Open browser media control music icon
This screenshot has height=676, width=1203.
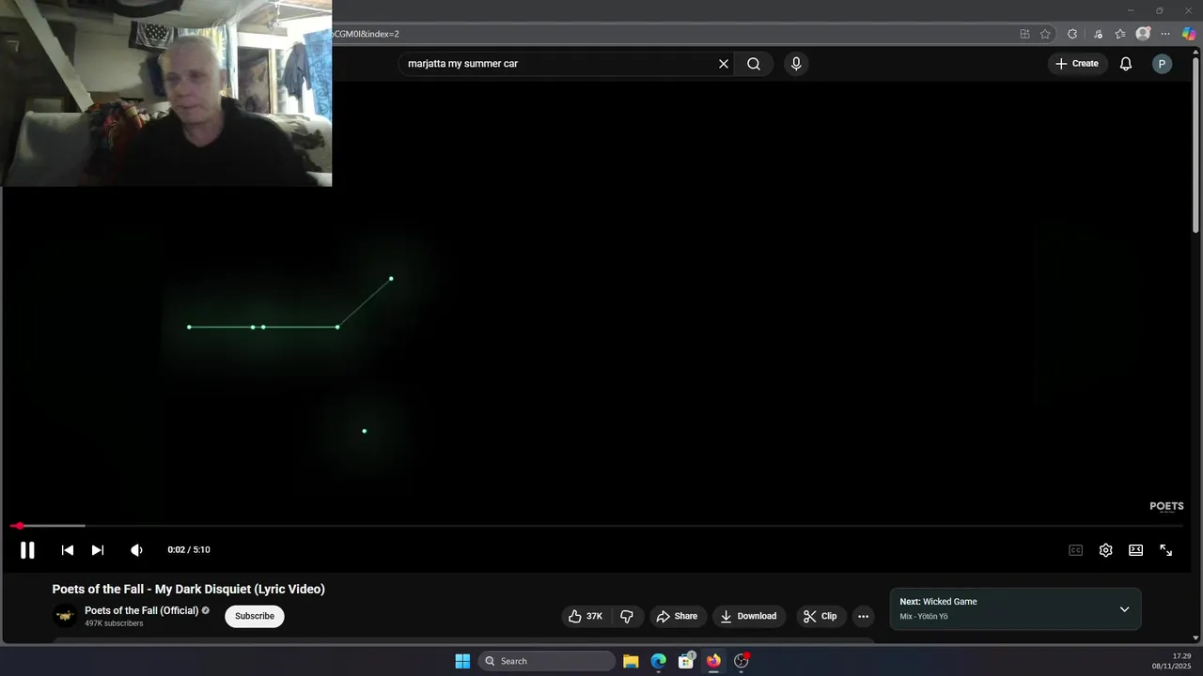[x=1098, y=34]
